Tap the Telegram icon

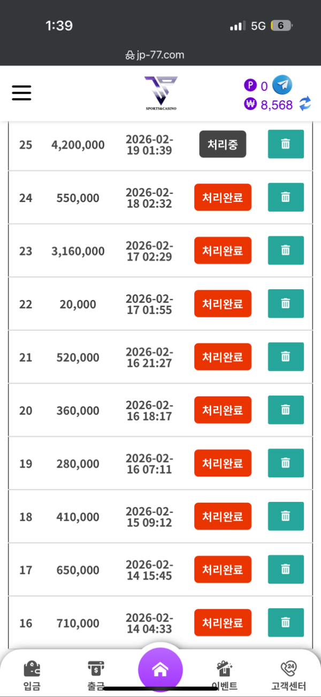pos(282,85)
